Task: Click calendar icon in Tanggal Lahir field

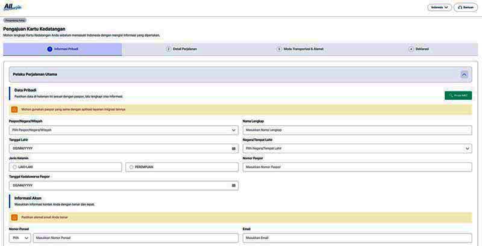Action: coord(234,149)
